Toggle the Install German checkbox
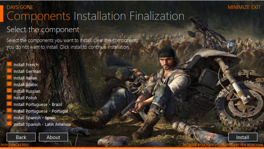The image size is (264, 149). (9, 71)
